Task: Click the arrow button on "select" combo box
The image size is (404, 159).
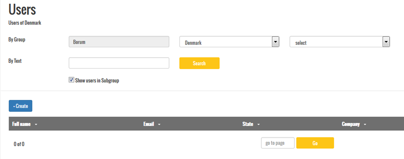Action: point(386,42)
